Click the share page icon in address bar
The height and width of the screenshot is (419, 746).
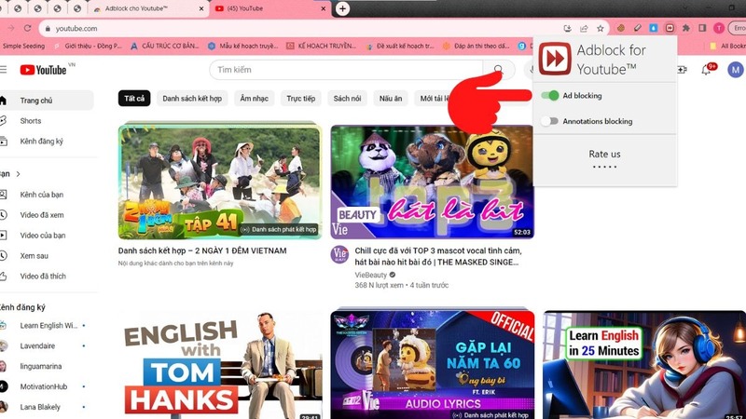click(584, 29)
